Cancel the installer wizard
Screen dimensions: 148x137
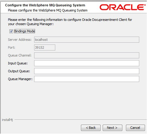pos(135,128)
